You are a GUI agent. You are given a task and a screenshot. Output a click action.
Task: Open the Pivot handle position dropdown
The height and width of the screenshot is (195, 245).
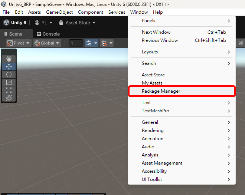(18, 43)
